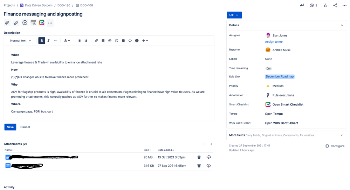Configure the issue layout
The image size is (350, 190).
click(x=335, y=146)
